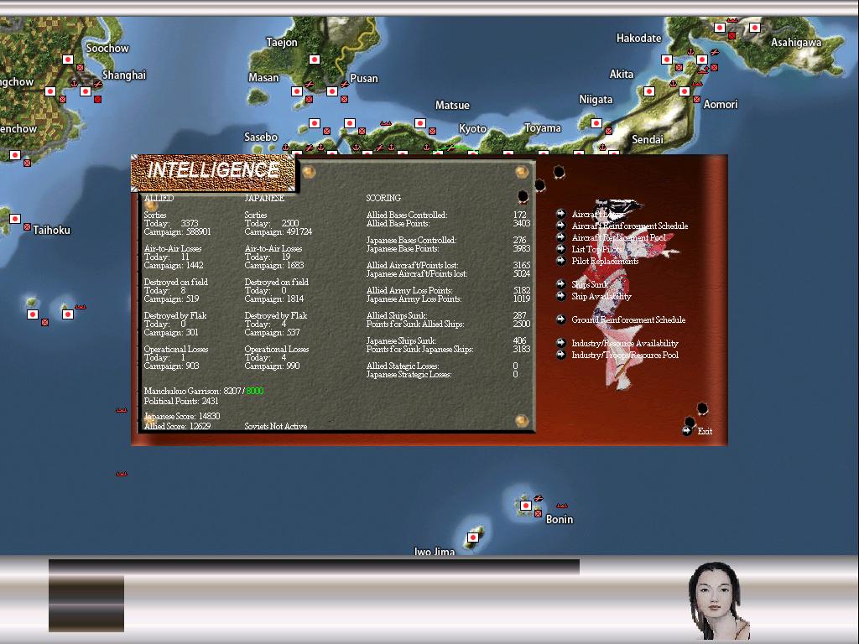Click the black message bar at bottom
The width and height of the screenshot is (859, 644).
314,567
